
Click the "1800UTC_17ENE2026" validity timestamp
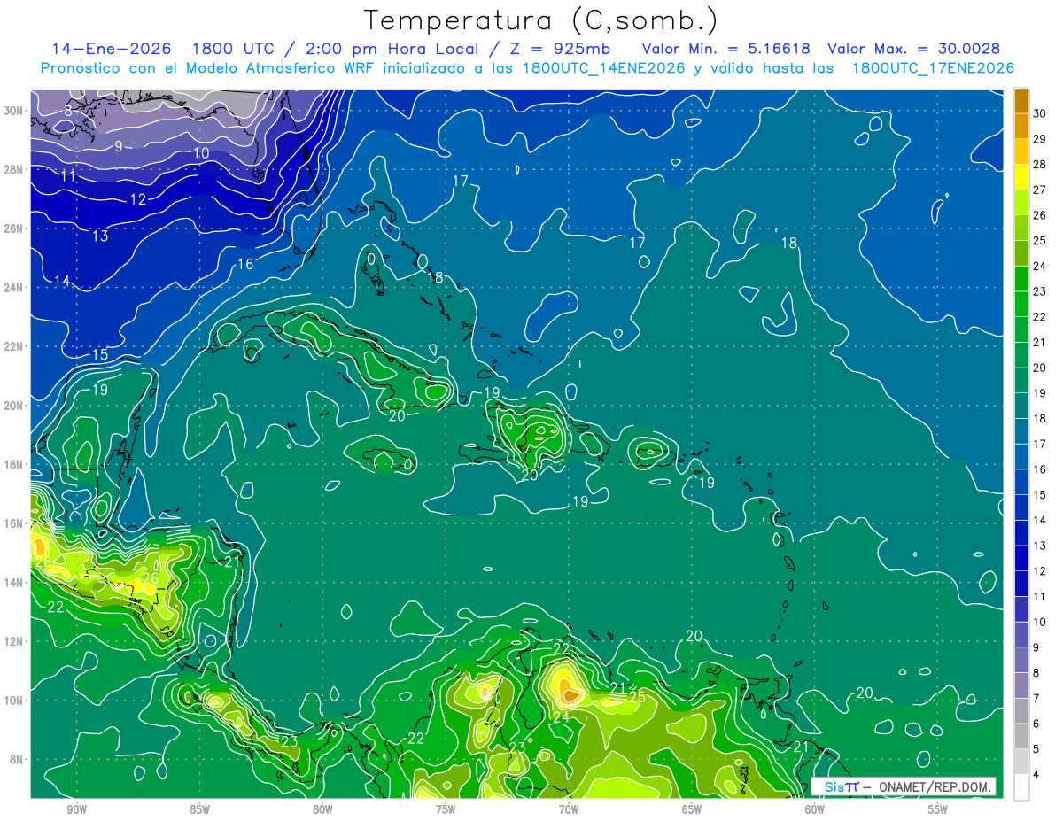pyautogui.click(x=933, y=68)
